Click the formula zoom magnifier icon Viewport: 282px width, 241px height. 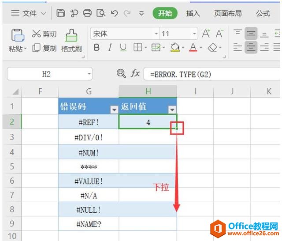tap(121, 74)
